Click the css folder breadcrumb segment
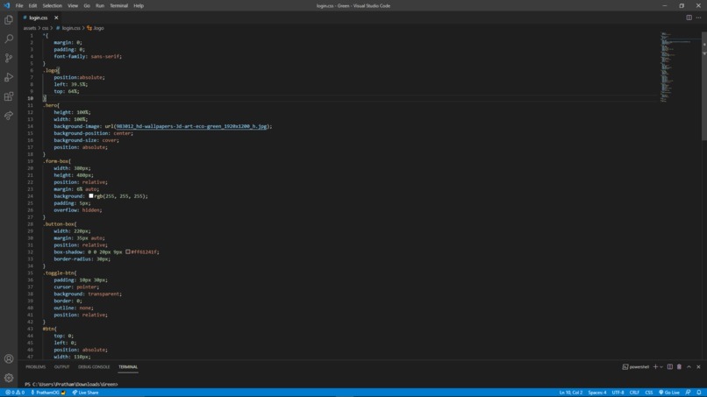The width and height of the screenshot is (707, 397). click(45, 28)
